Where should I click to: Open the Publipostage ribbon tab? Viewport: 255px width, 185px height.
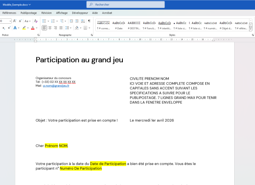(x=28, y=13)
